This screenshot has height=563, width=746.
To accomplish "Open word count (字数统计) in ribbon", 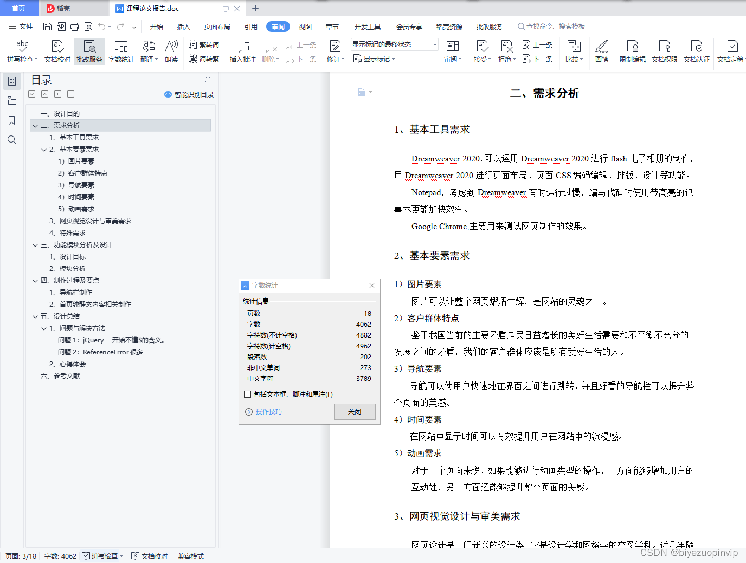I will click(x=121, y=51).
